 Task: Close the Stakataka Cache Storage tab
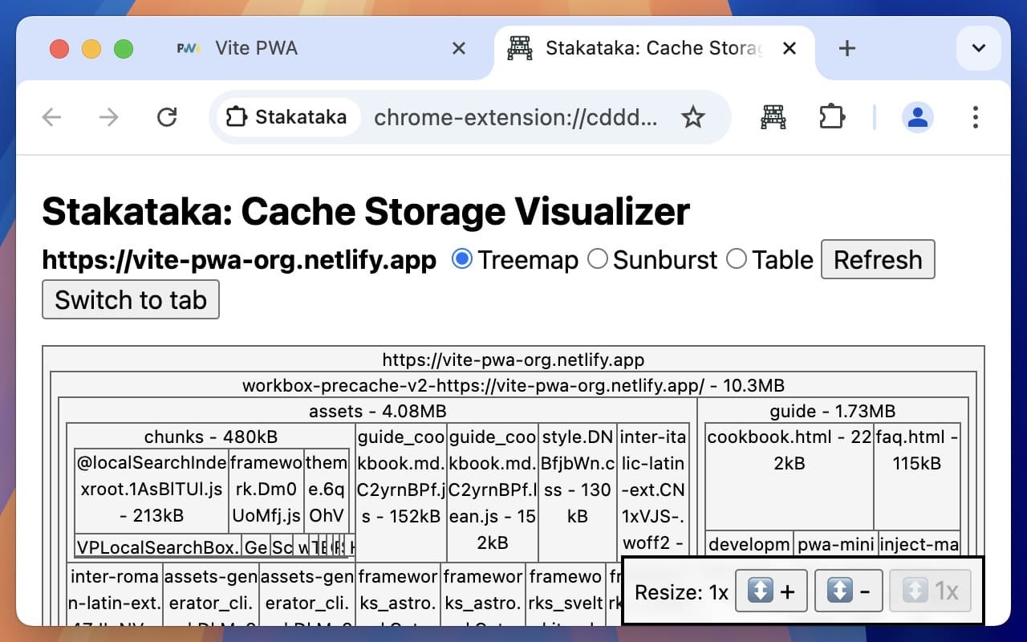[x=790, y=49]
